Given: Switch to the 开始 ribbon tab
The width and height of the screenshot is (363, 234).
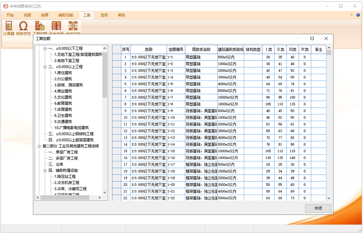Looking at the screenshot, I should pyautogui.click(x=10, y=15).
